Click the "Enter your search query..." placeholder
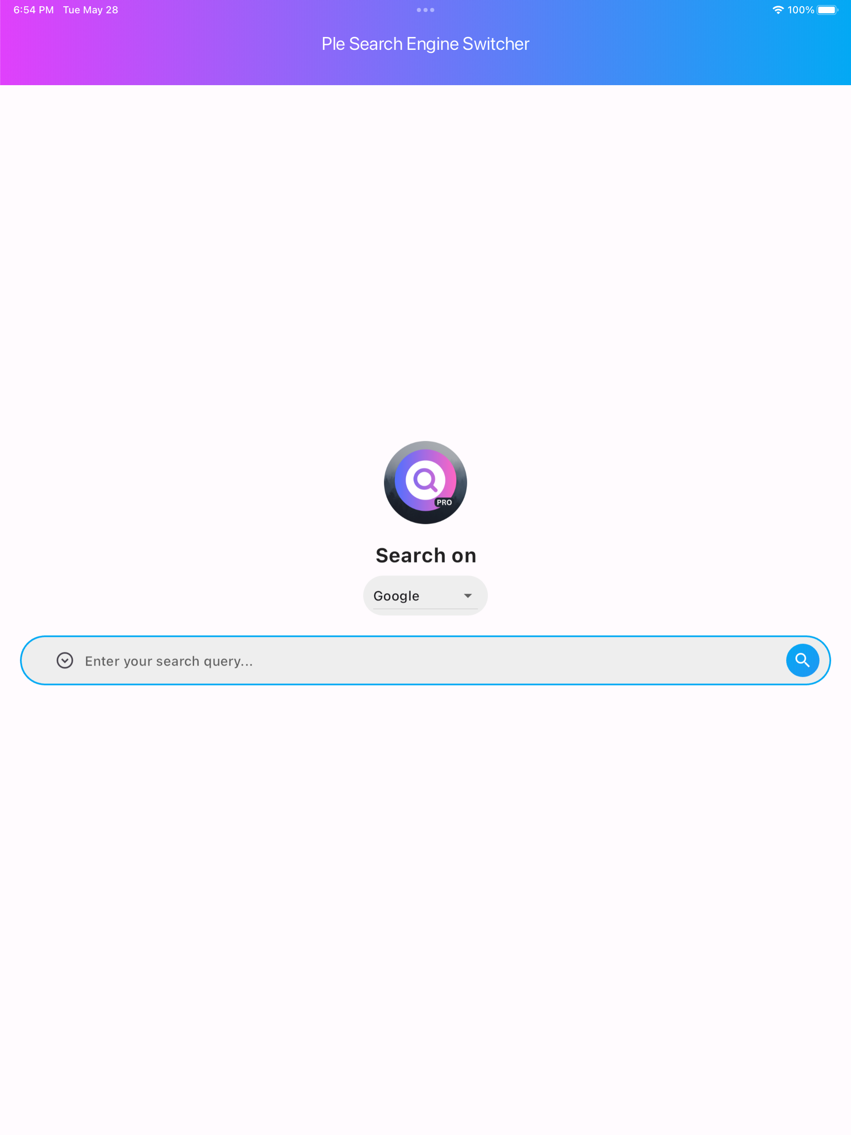 click(169, 661)
